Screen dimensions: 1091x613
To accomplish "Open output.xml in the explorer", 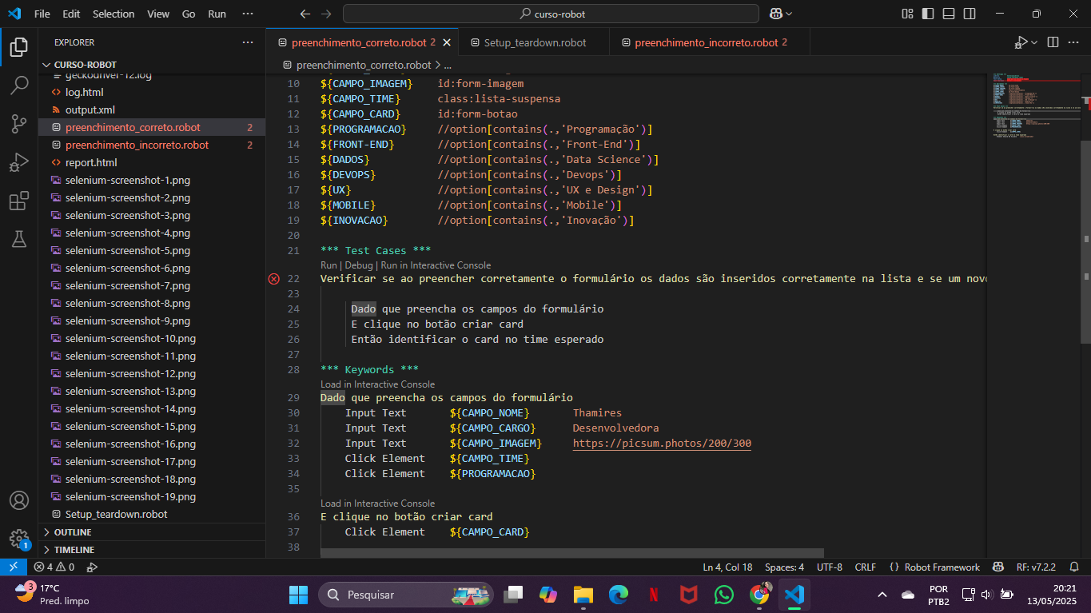I will [x=90, y=110].
